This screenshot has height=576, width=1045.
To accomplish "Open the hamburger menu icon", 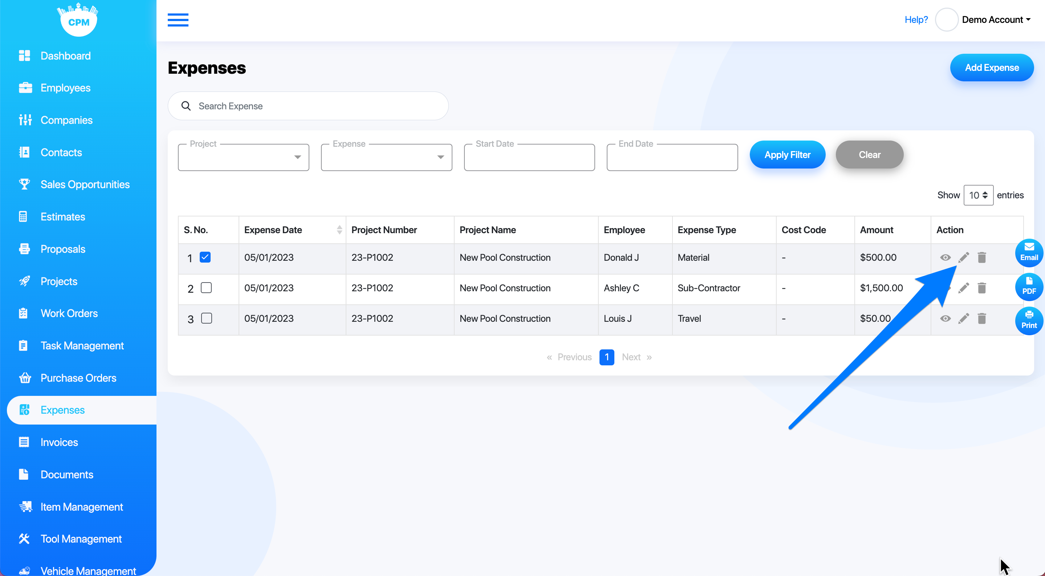I will click(178, 20).
